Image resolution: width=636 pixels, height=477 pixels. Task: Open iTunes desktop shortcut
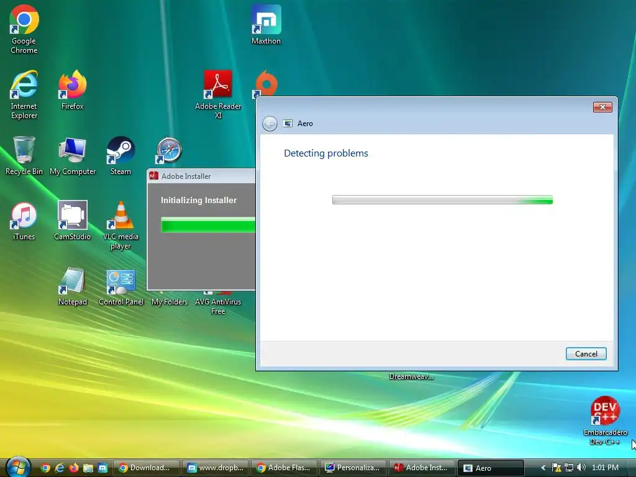(x=24, y=221)
